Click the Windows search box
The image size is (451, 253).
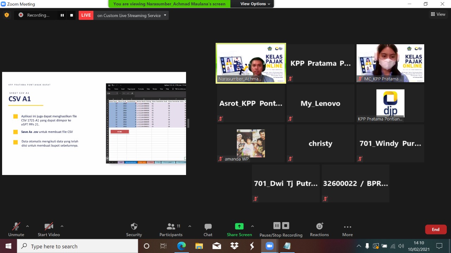pos(78,246)
